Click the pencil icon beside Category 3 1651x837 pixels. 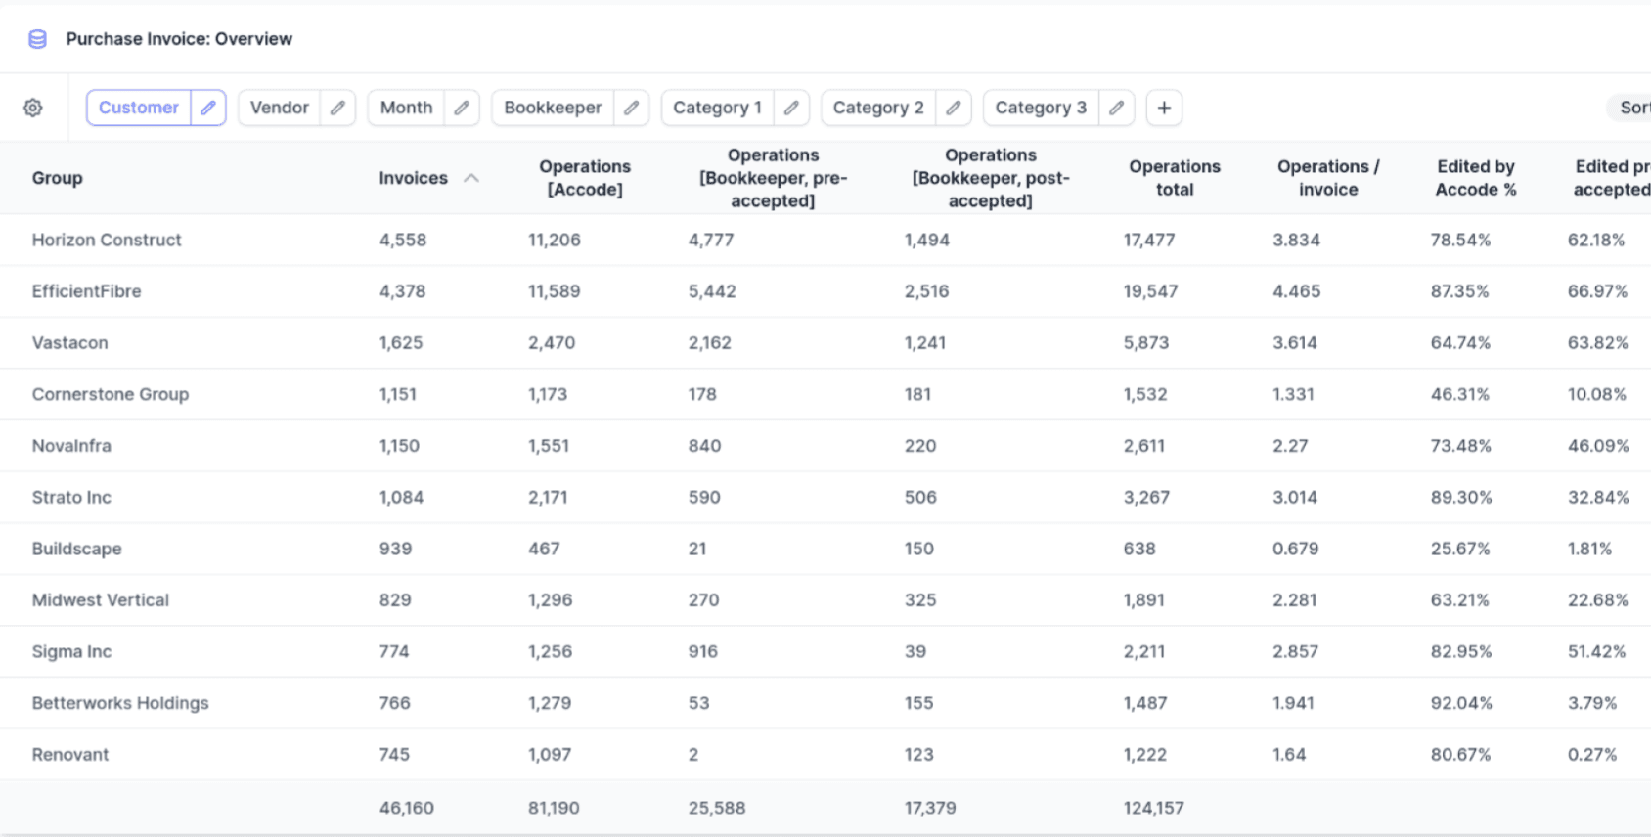pos(1116,108)
